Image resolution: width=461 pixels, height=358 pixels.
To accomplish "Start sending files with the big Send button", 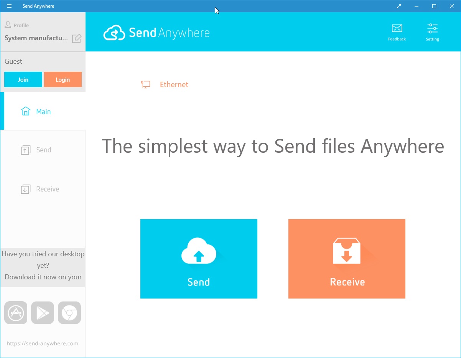I will click(x=199, y=259).
